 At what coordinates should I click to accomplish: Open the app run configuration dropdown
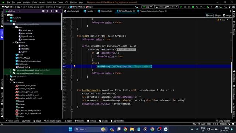(x=147, y=7)
